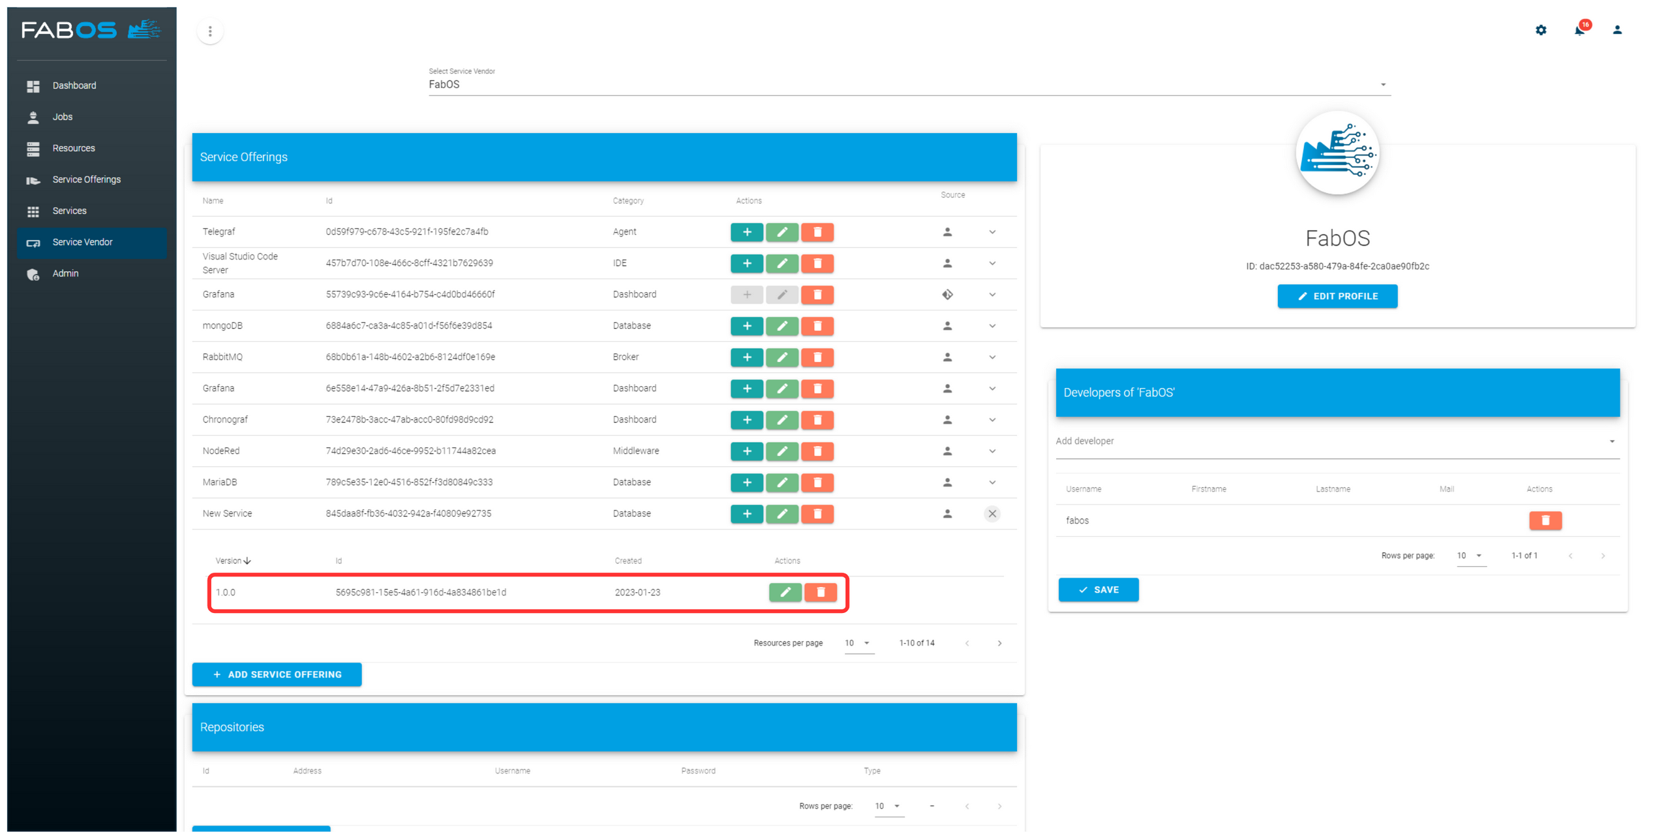Viewport: 1653px width, 840px height.
Task: Open the three-dot options menu near top left
Action: pyautogui.click(x=209, y=31)
